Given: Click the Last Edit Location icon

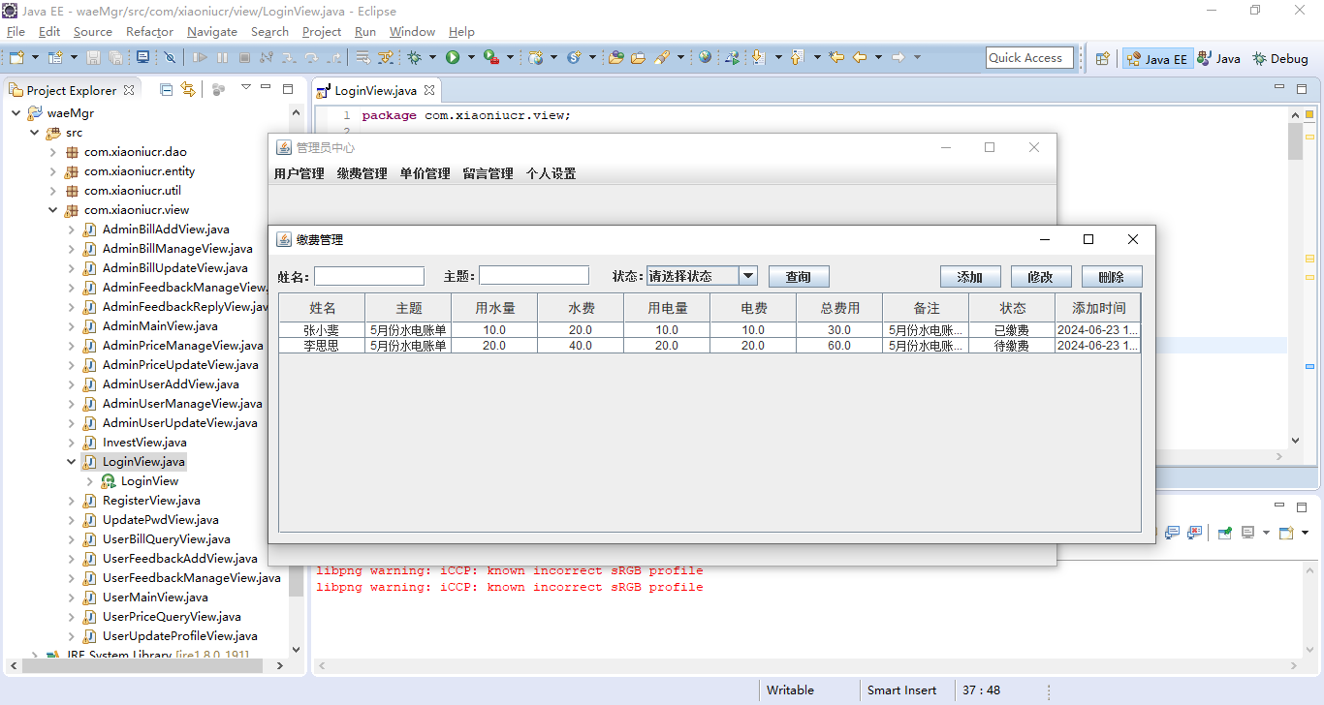Looking at the screenshot, I should pyautogui.click(x=836, y=58).
